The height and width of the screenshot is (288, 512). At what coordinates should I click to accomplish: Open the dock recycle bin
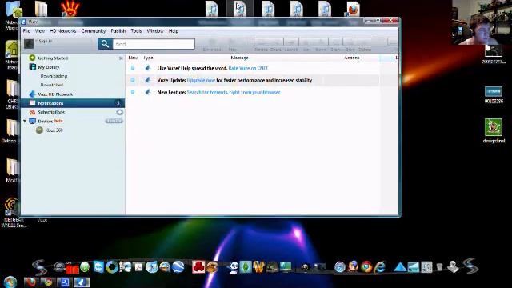click(x=439, y=267)
